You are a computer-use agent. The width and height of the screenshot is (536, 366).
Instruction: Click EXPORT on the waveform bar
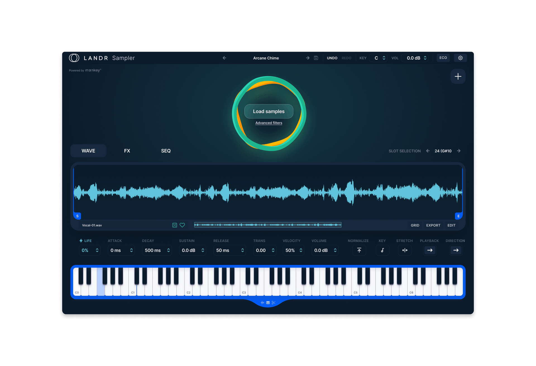[433, 225]
